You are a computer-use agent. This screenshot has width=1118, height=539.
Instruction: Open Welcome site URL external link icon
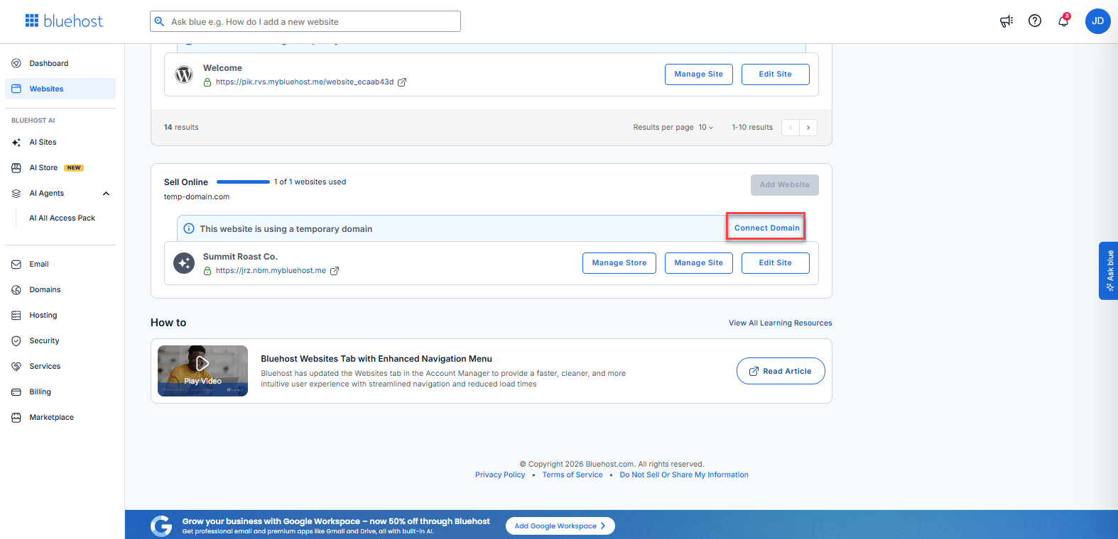(x=402, y=82)
